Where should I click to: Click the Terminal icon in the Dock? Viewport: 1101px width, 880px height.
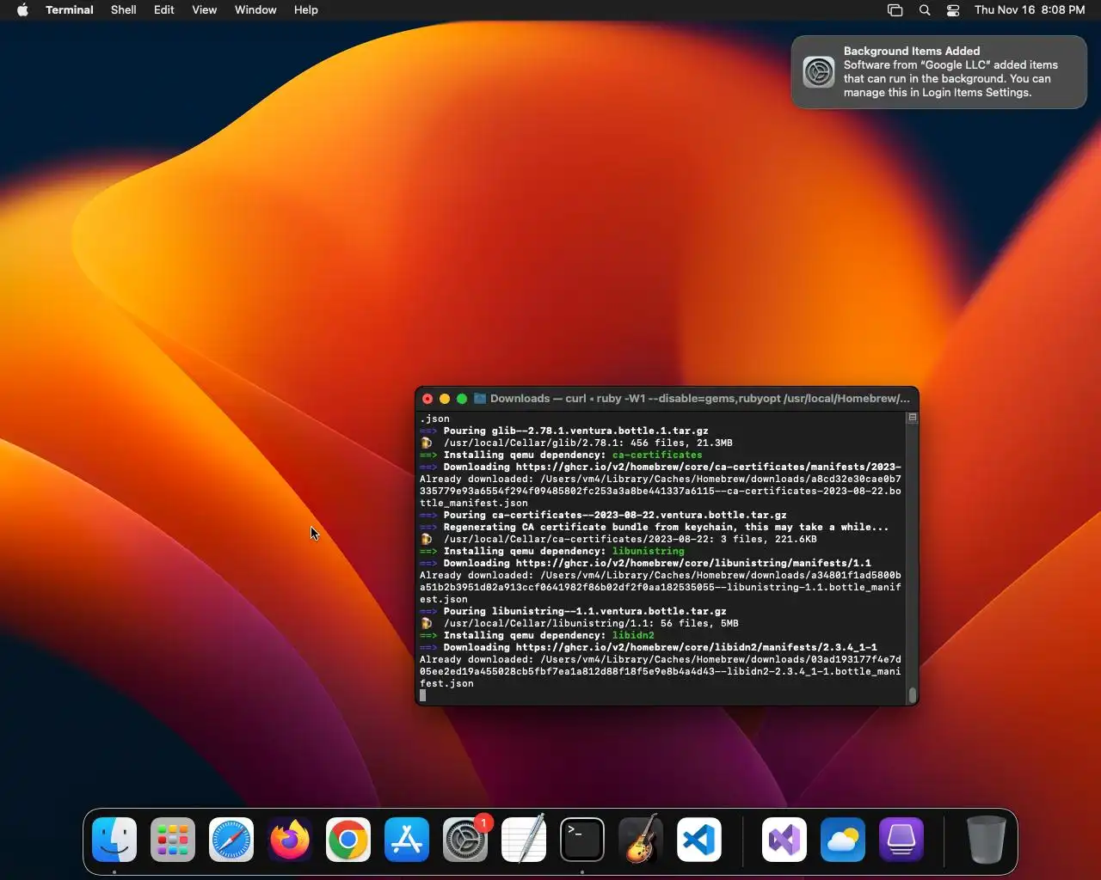(582, 840)
